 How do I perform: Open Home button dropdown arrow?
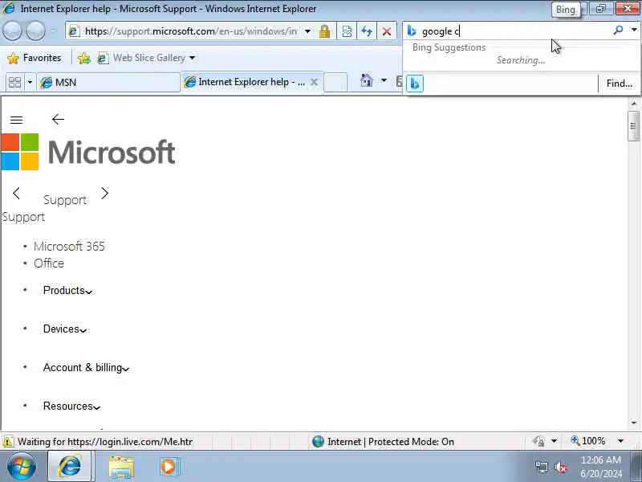[384, 80]
